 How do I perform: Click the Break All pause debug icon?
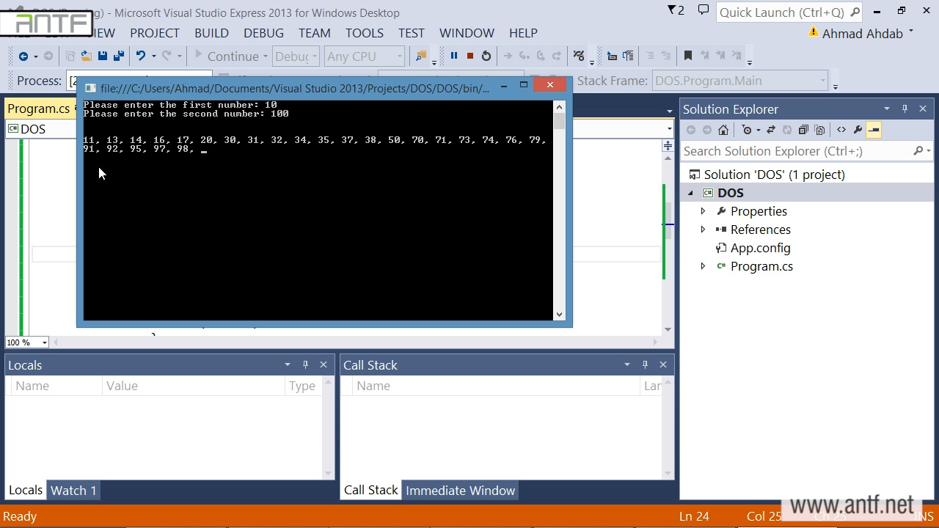[453, 56]
